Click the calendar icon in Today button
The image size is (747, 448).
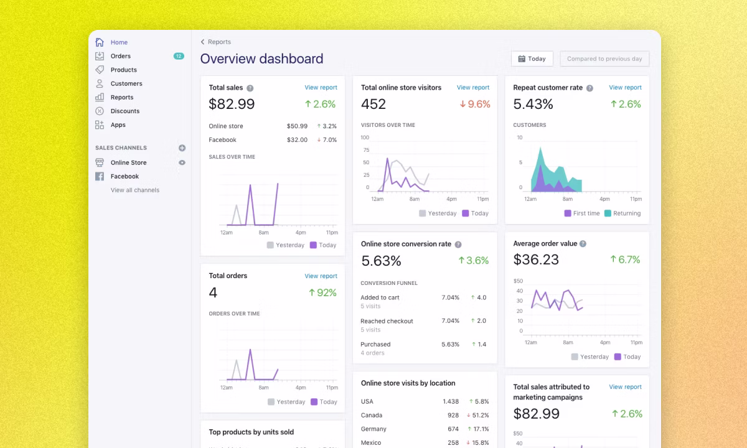coord(522,58)
